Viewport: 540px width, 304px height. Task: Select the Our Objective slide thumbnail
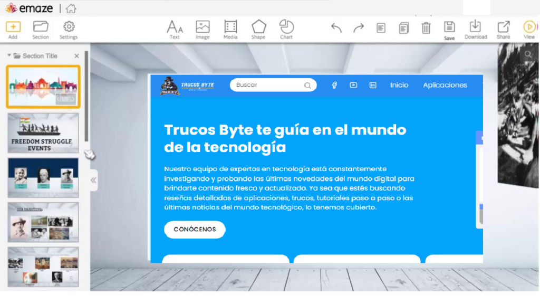click(43, 222)
